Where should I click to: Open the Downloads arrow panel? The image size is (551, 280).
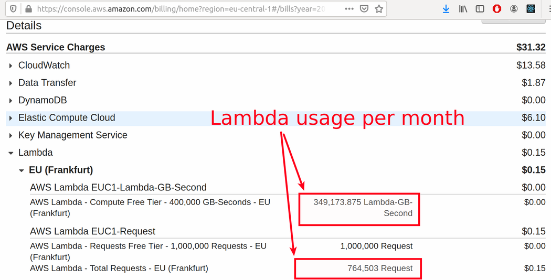coord(446,9)
